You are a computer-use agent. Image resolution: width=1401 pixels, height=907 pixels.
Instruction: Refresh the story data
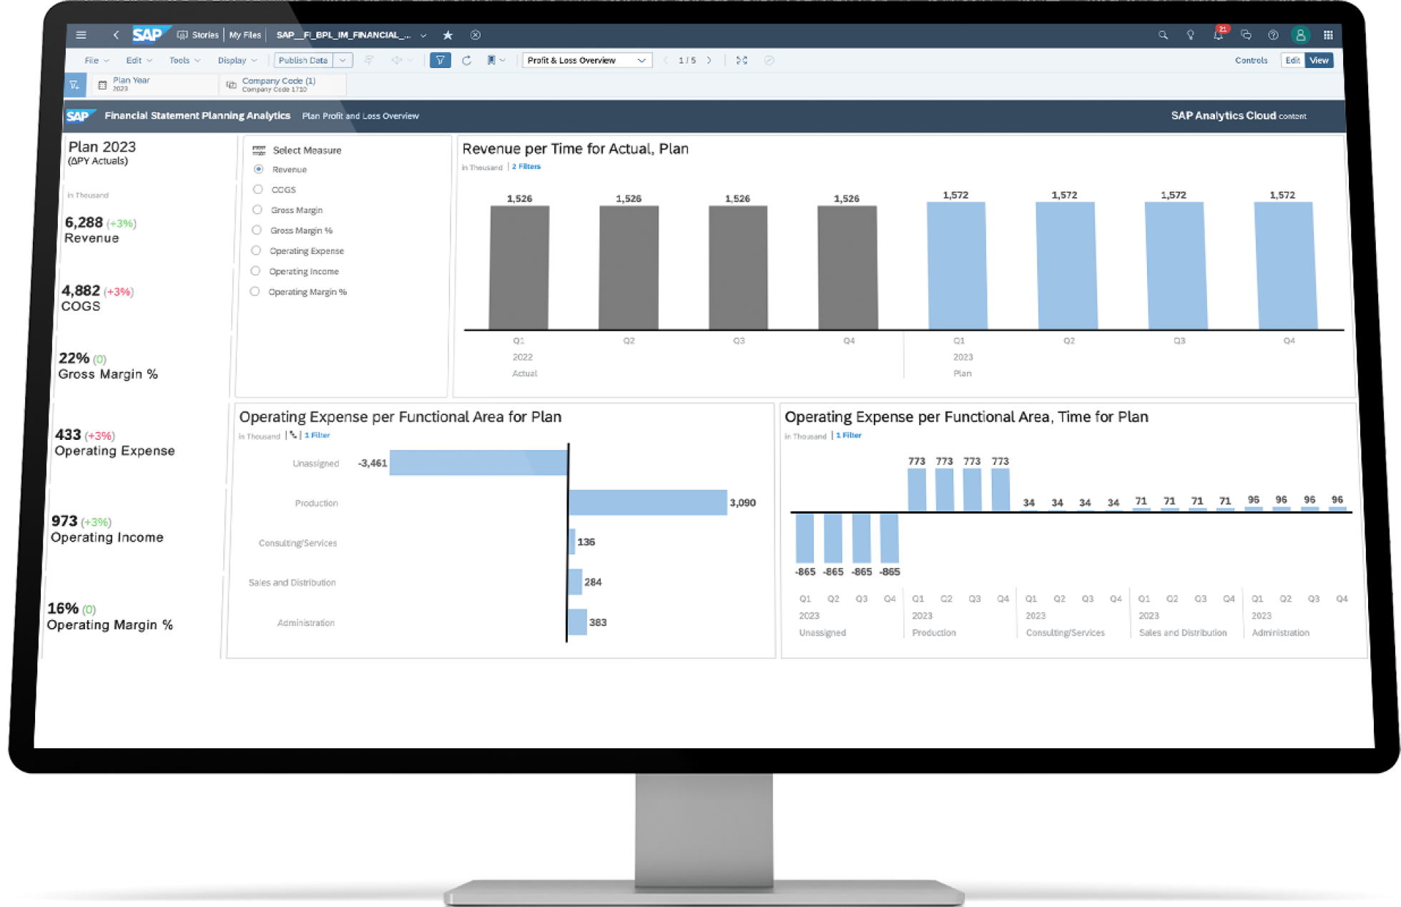coord(466,61)
